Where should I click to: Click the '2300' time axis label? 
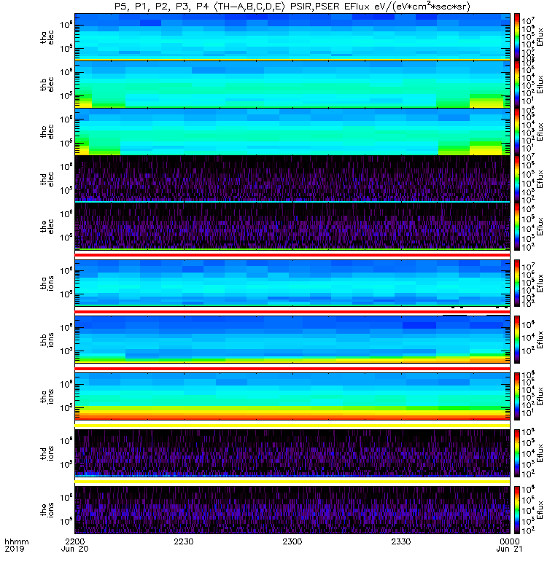(292, 541)
